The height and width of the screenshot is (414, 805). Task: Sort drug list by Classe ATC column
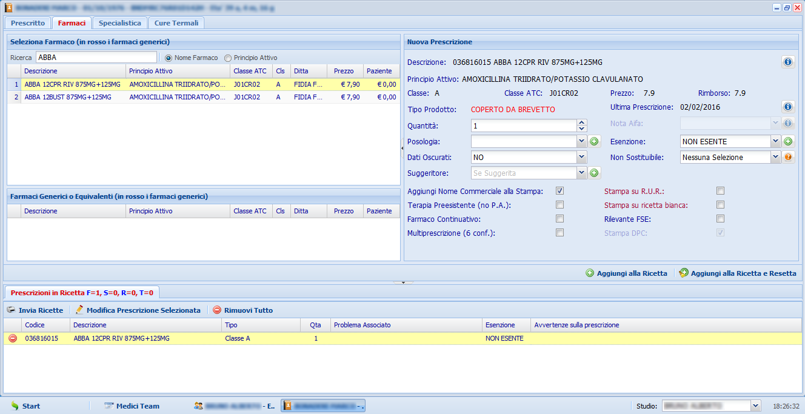[x=251, y=71]
